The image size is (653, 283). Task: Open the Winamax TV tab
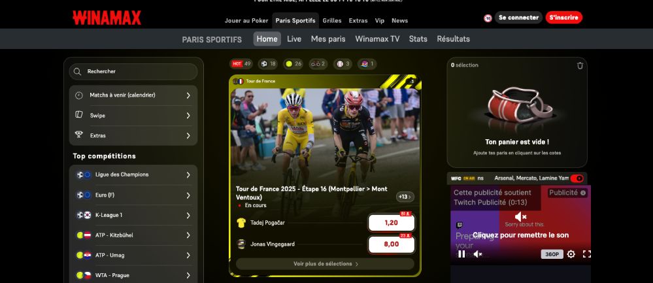point(377,39)
